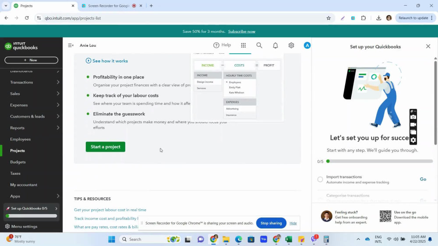Open Windows Start button on taskbar
Screen dimensions: 438x246
[x=112, y=239]
